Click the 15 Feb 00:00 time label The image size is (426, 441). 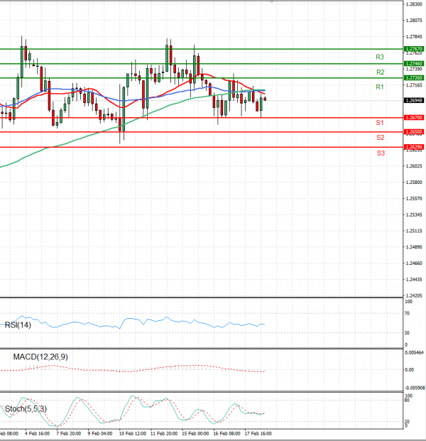pos(195,433)
